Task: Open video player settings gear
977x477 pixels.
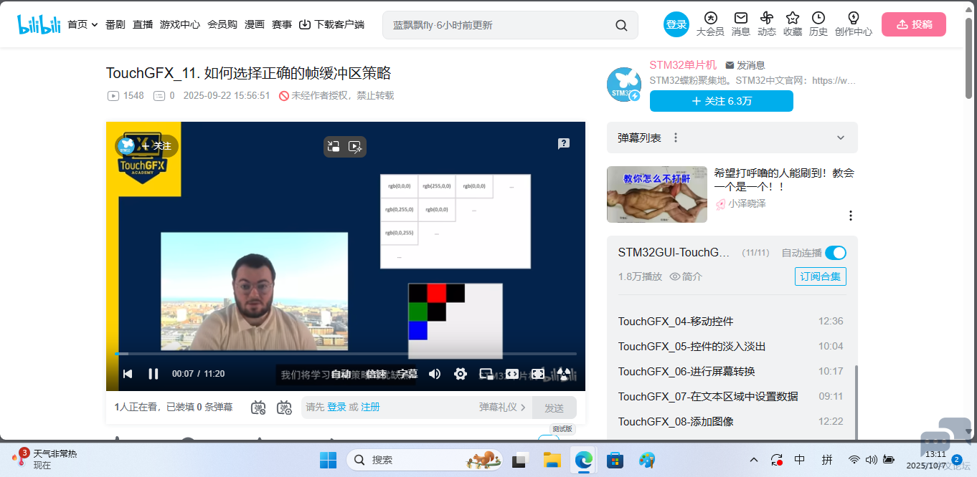Action: click(x=461, y=374)
